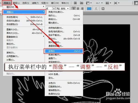
Task: Open 画布大小(S)... dialog
Action: point(24,33)
